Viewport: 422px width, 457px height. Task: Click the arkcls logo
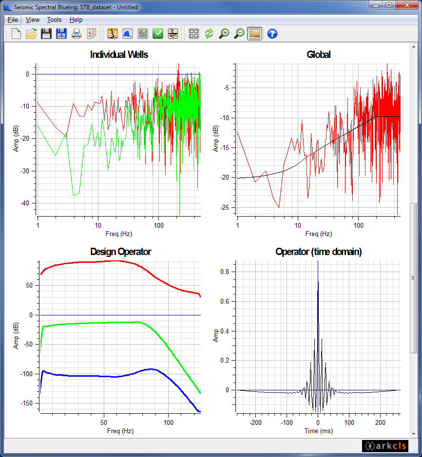pos(384,446)
